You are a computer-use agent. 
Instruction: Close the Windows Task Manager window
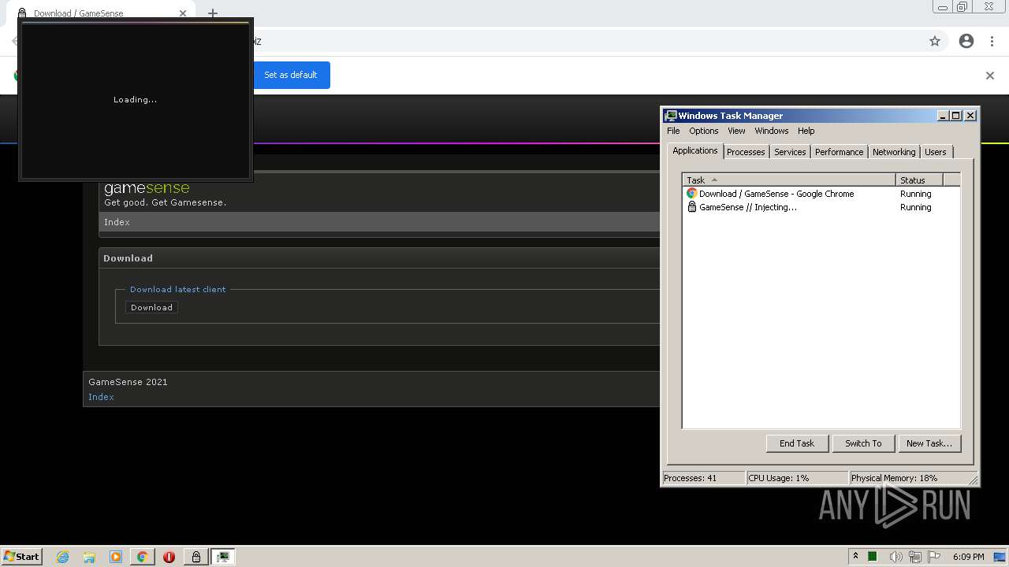(x=970, y=115)
